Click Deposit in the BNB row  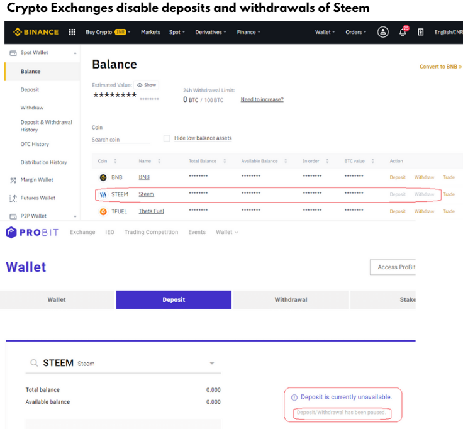pyautogui.click(x=398, y=177)
